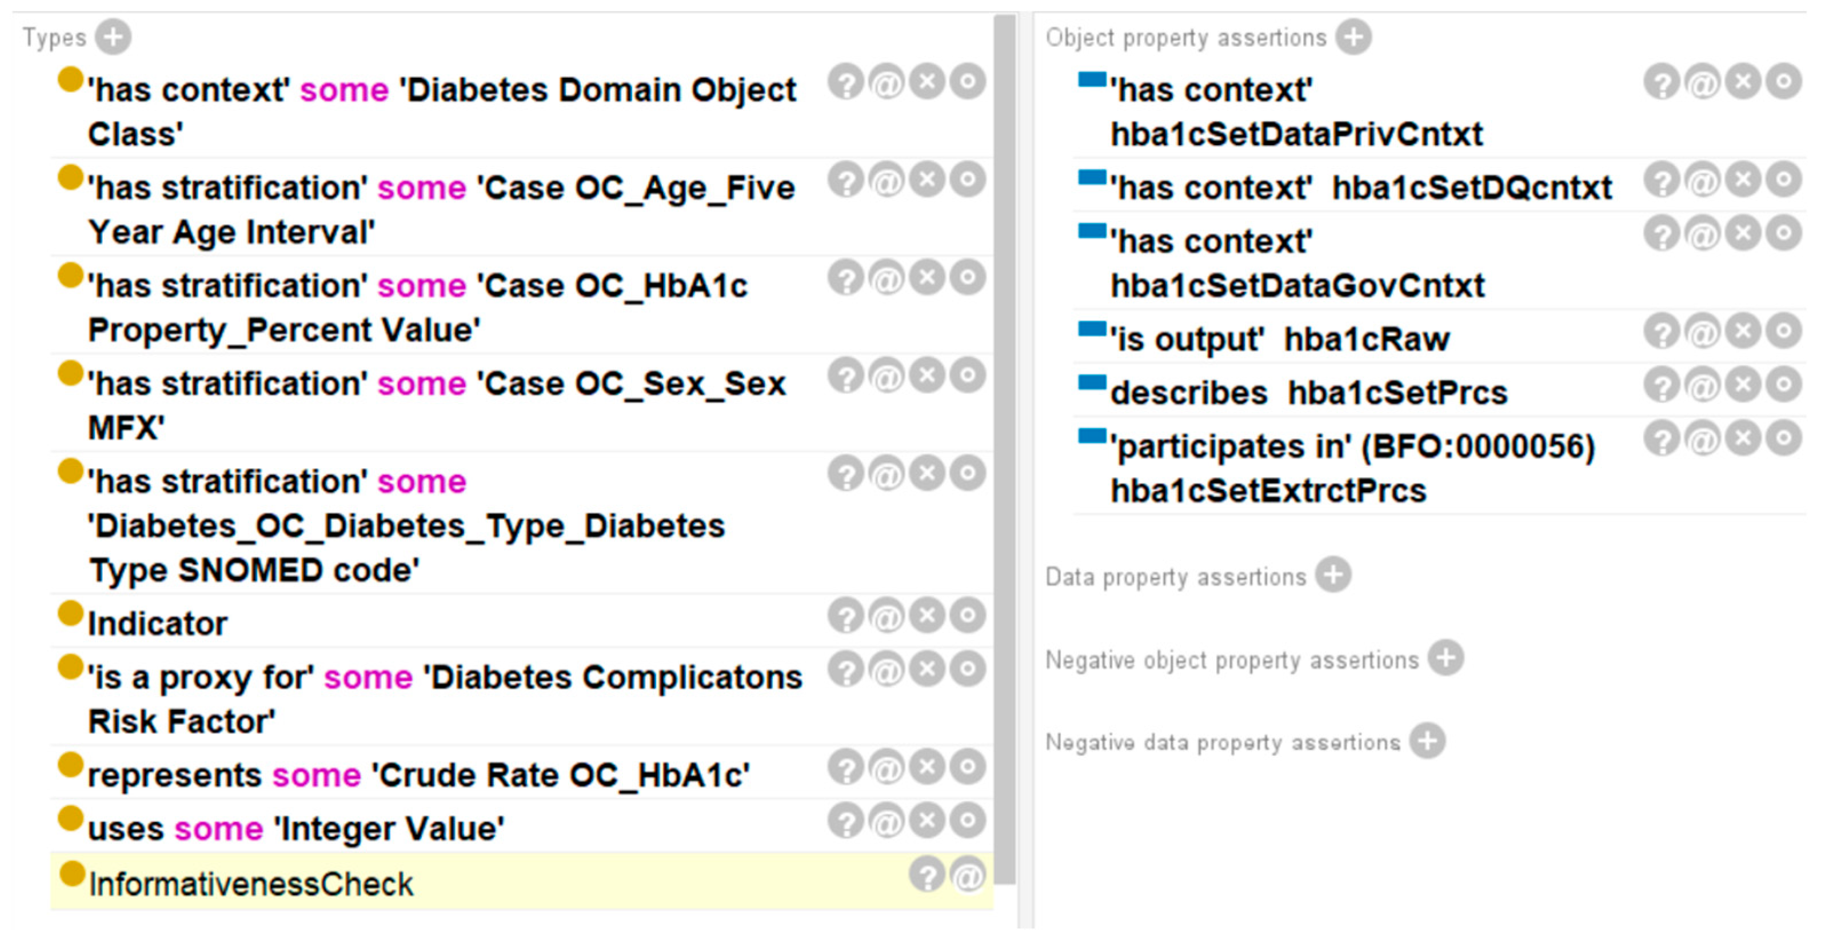Show explanation for 'has context hba1cSetDQcntxt'

coord(1662,180)
